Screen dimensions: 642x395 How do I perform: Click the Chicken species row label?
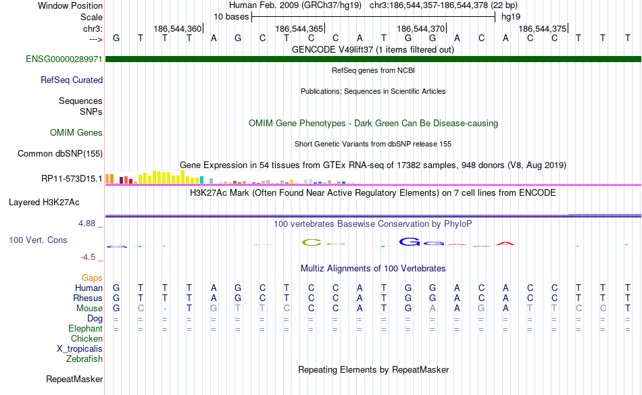(x=87, y=338)
